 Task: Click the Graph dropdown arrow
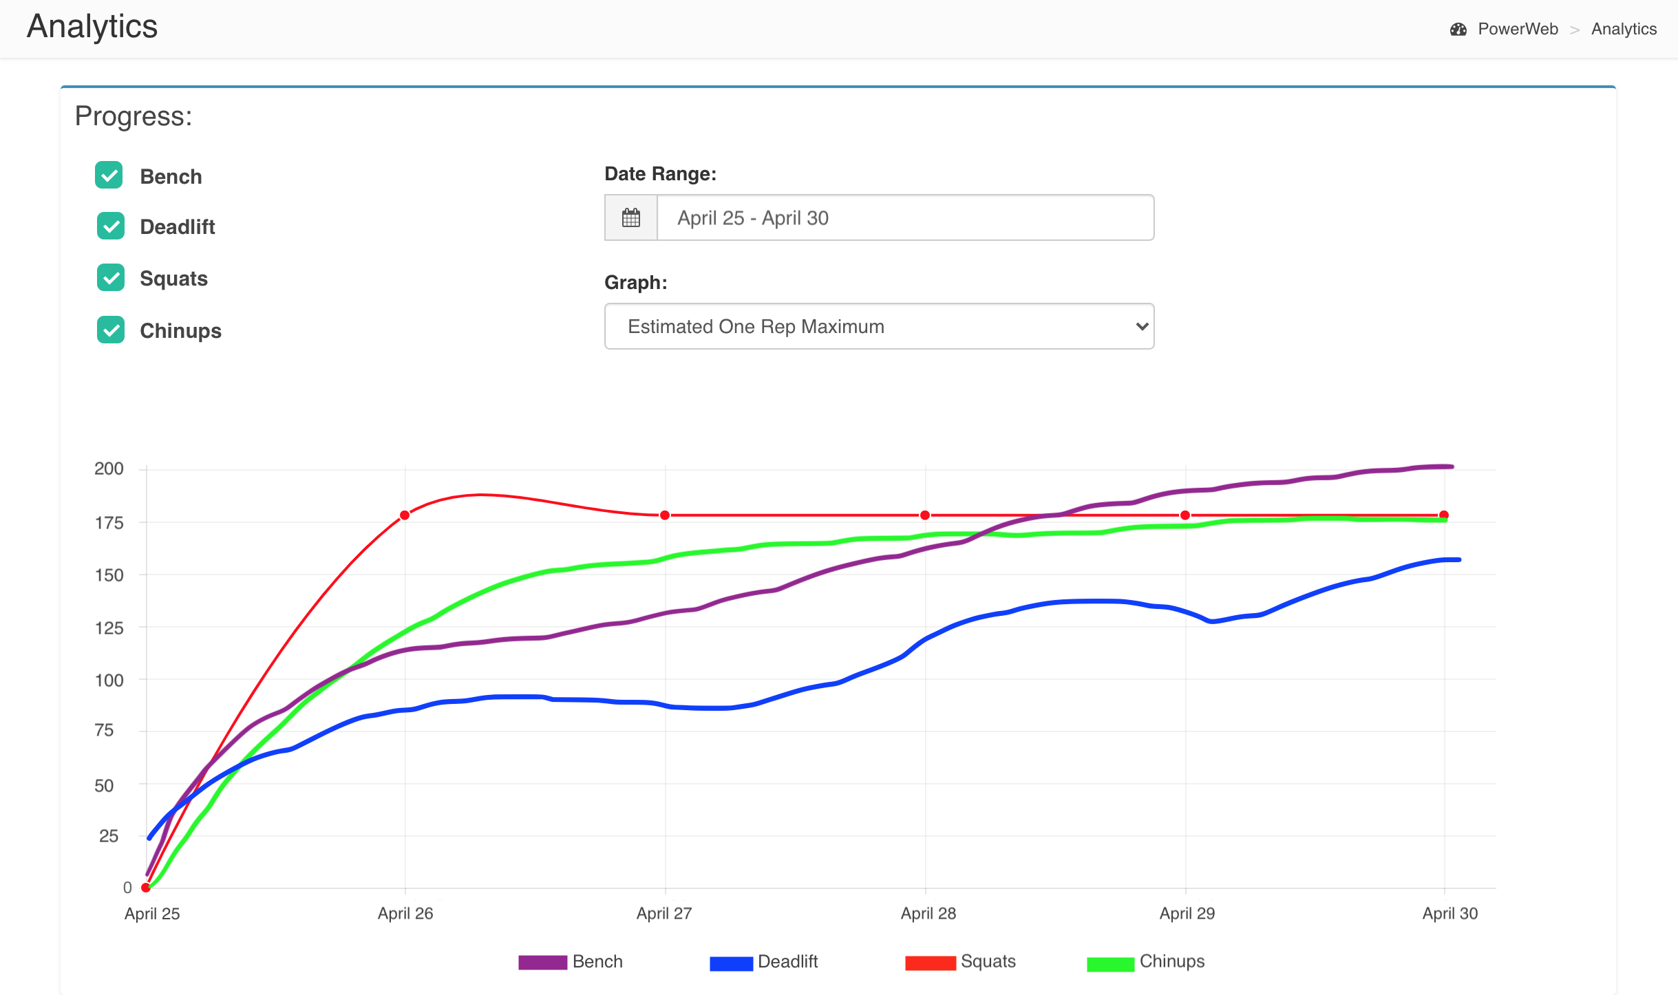(1141, 326)
